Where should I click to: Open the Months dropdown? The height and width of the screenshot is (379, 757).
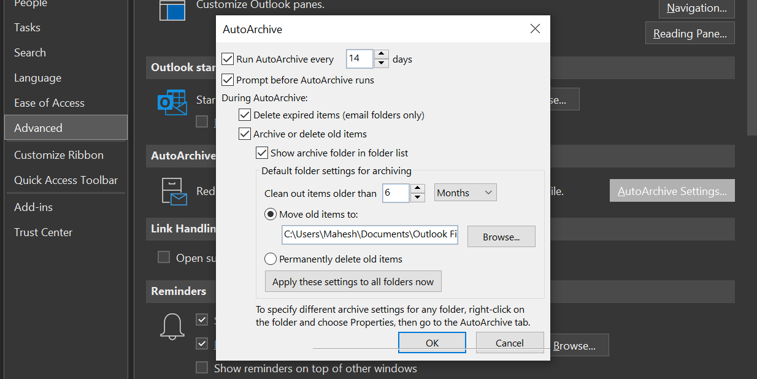[x=465, y=192]
